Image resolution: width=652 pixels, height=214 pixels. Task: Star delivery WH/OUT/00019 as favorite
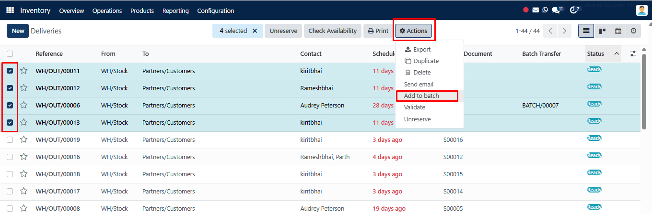23,139
